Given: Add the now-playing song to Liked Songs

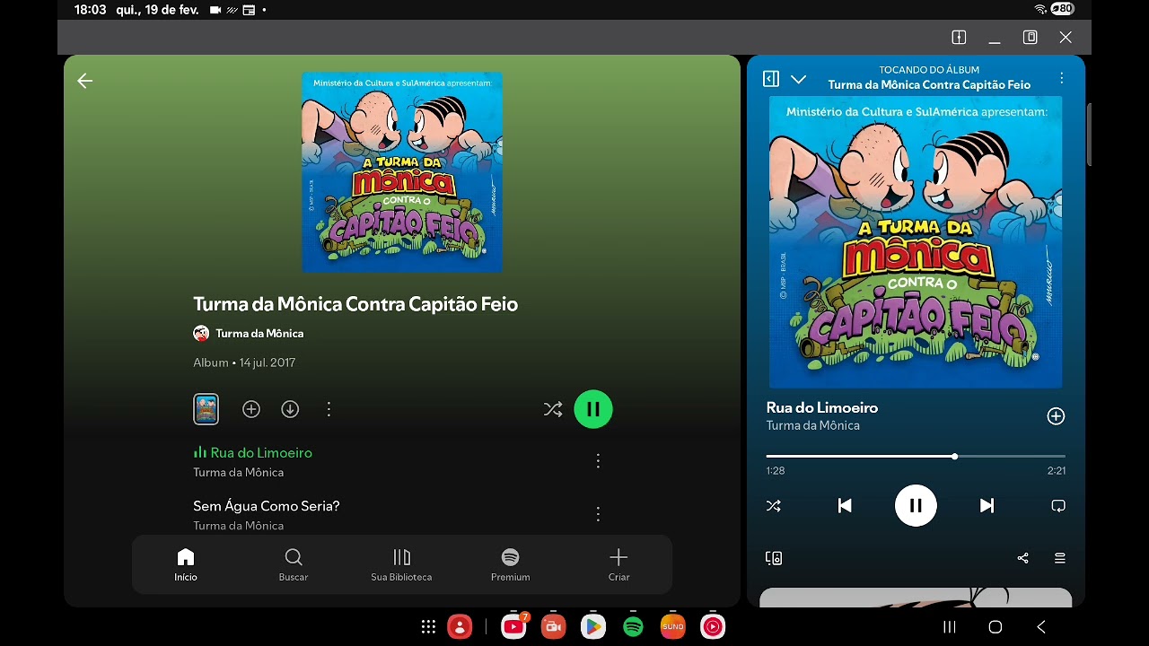Looking at the screenshot, I should click(1056, 416).
